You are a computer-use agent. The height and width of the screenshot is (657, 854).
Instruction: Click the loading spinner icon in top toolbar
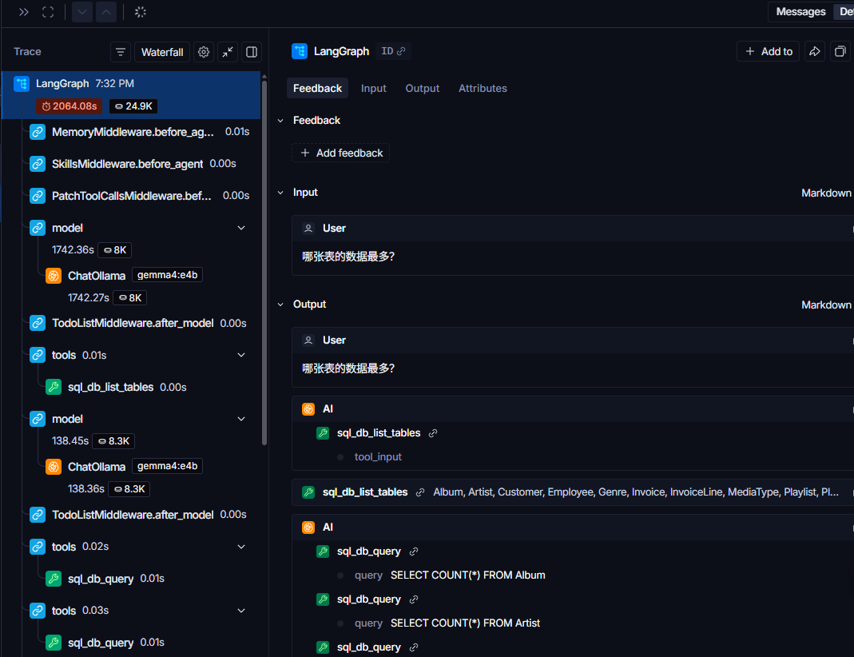coord(141,12)
